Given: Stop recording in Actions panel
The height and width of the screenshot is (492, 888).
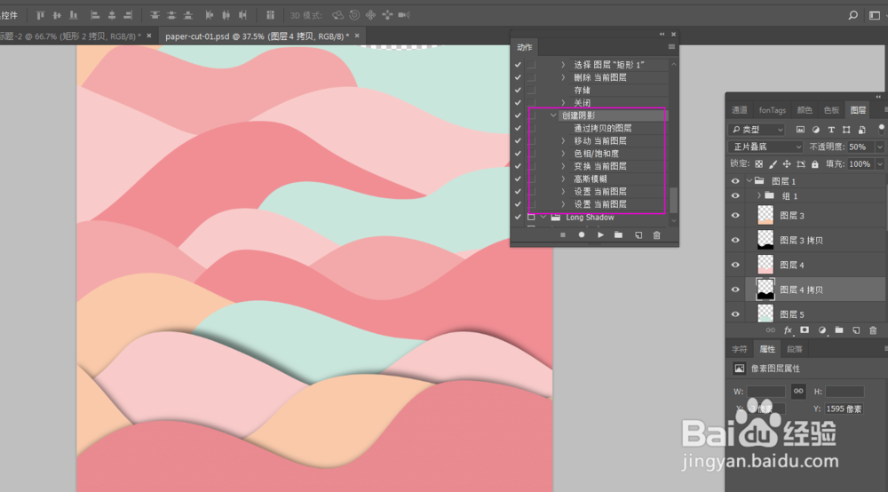Looking at the screenshot, I should [562, 235].
